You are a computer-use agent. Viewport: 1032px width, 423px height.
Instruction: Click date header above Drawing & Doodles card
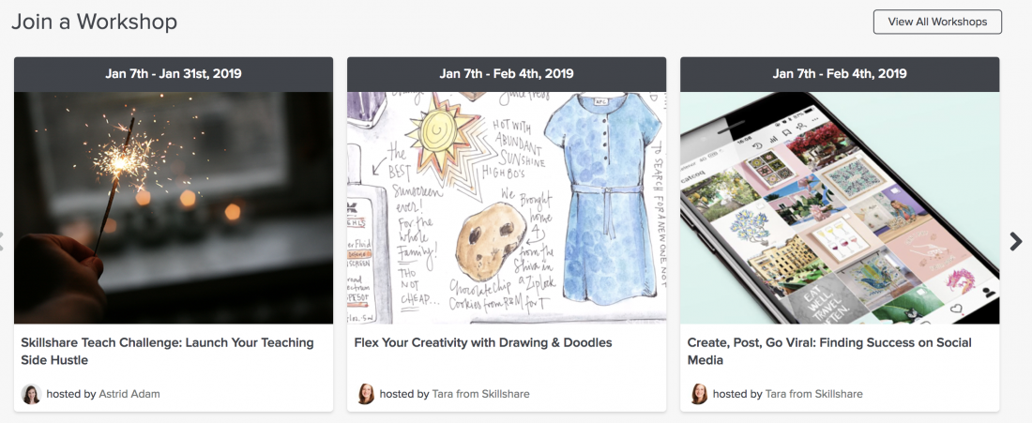tap(507, 74)
